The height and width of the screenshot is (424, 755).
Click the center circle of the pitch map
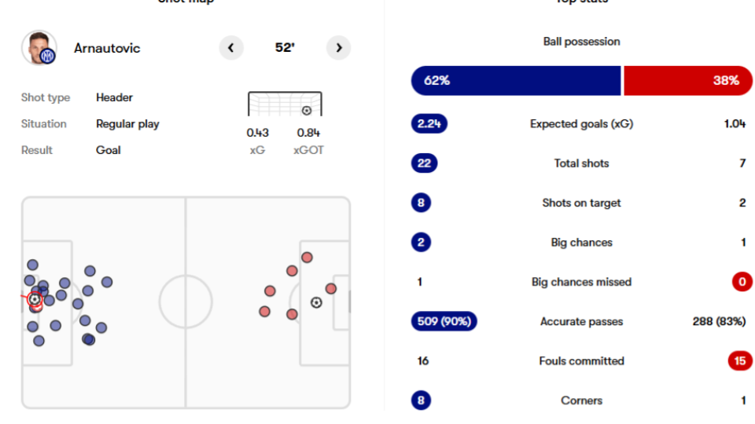[x=186, y=302]
